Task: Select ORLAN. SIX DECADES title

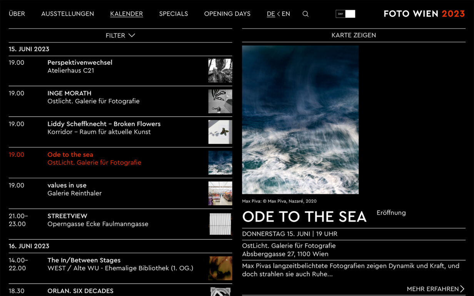Action: pyautogui.click(x=80, y=291)
